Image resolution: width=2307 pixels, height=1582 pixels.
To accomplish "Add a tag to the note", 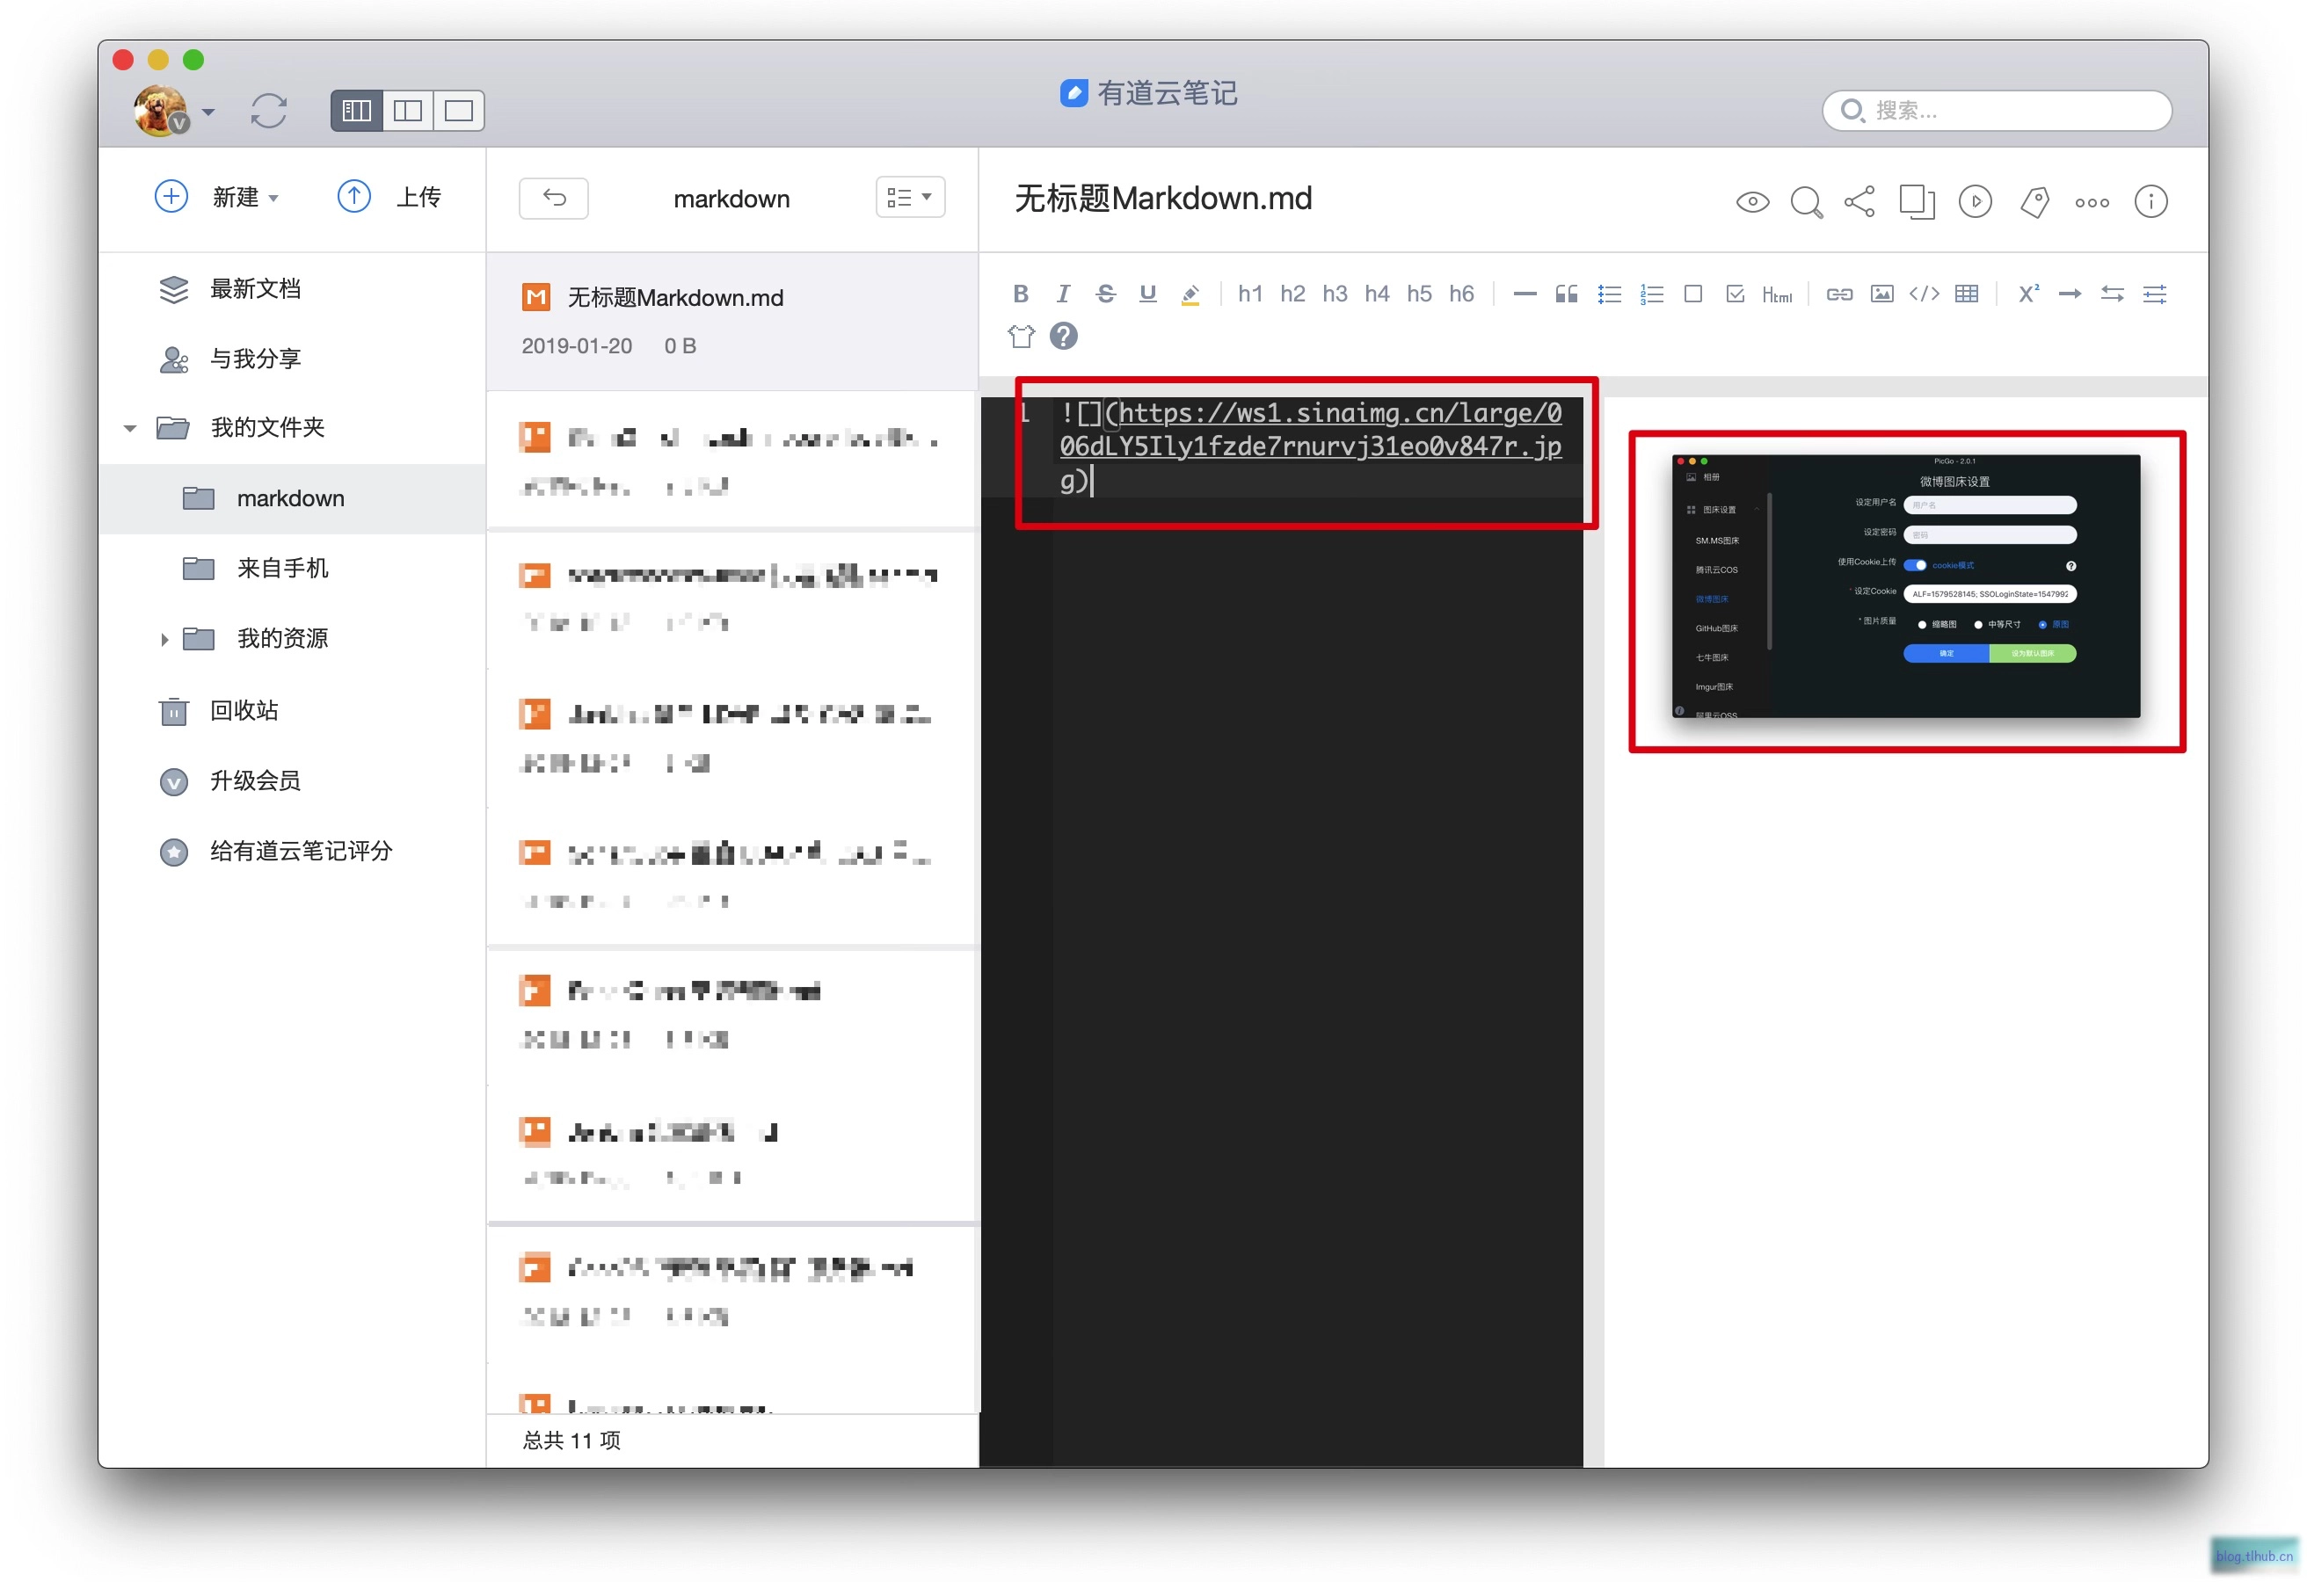I will 2035,202.
